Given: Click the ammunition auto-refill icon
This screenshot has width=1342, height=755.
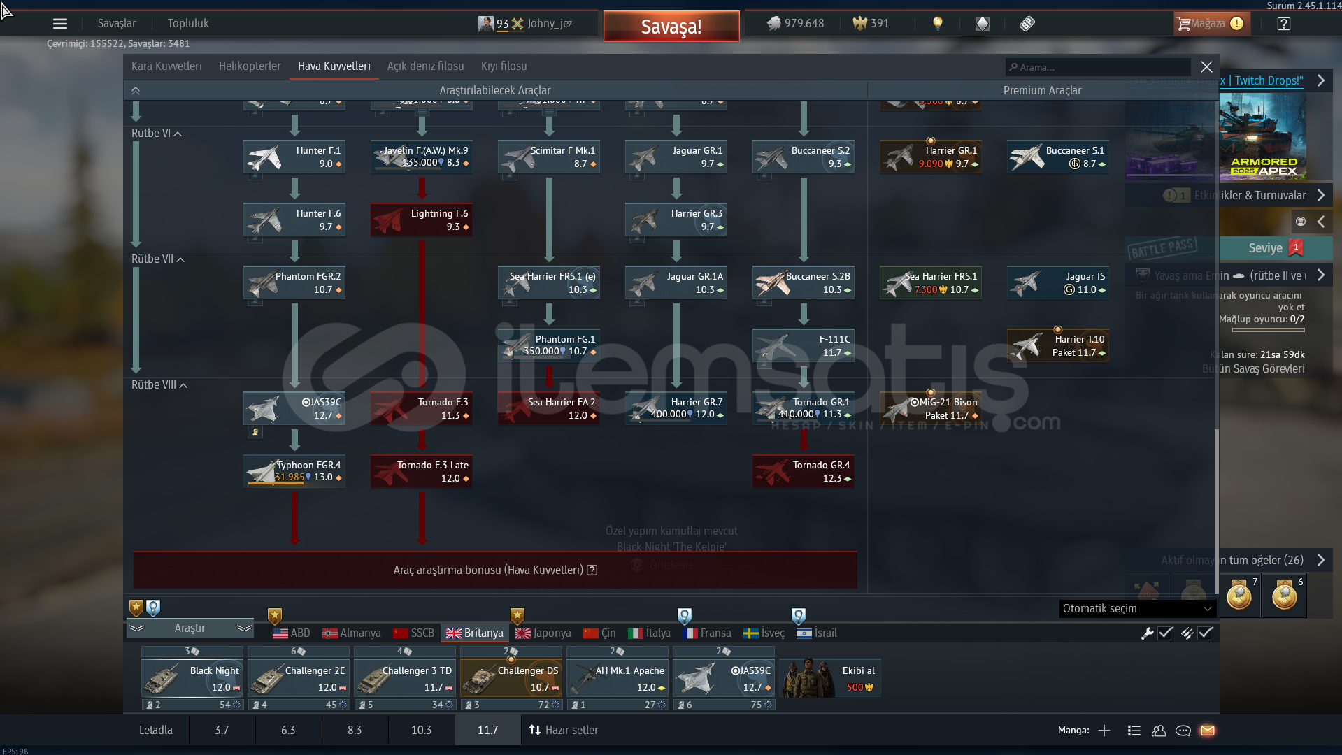Looking at the screenshot, I should click(x=1187, y=633).
